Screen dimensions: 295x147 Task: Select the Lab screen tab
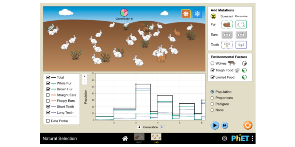(x=156, y=138)
